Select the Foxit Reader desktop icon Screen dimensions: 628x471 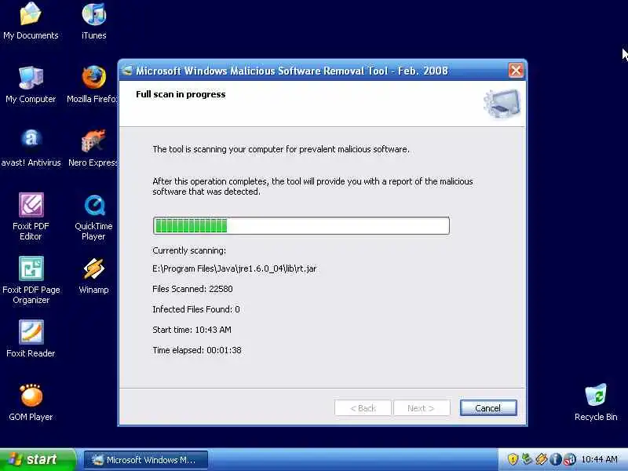tap(31, 338)
